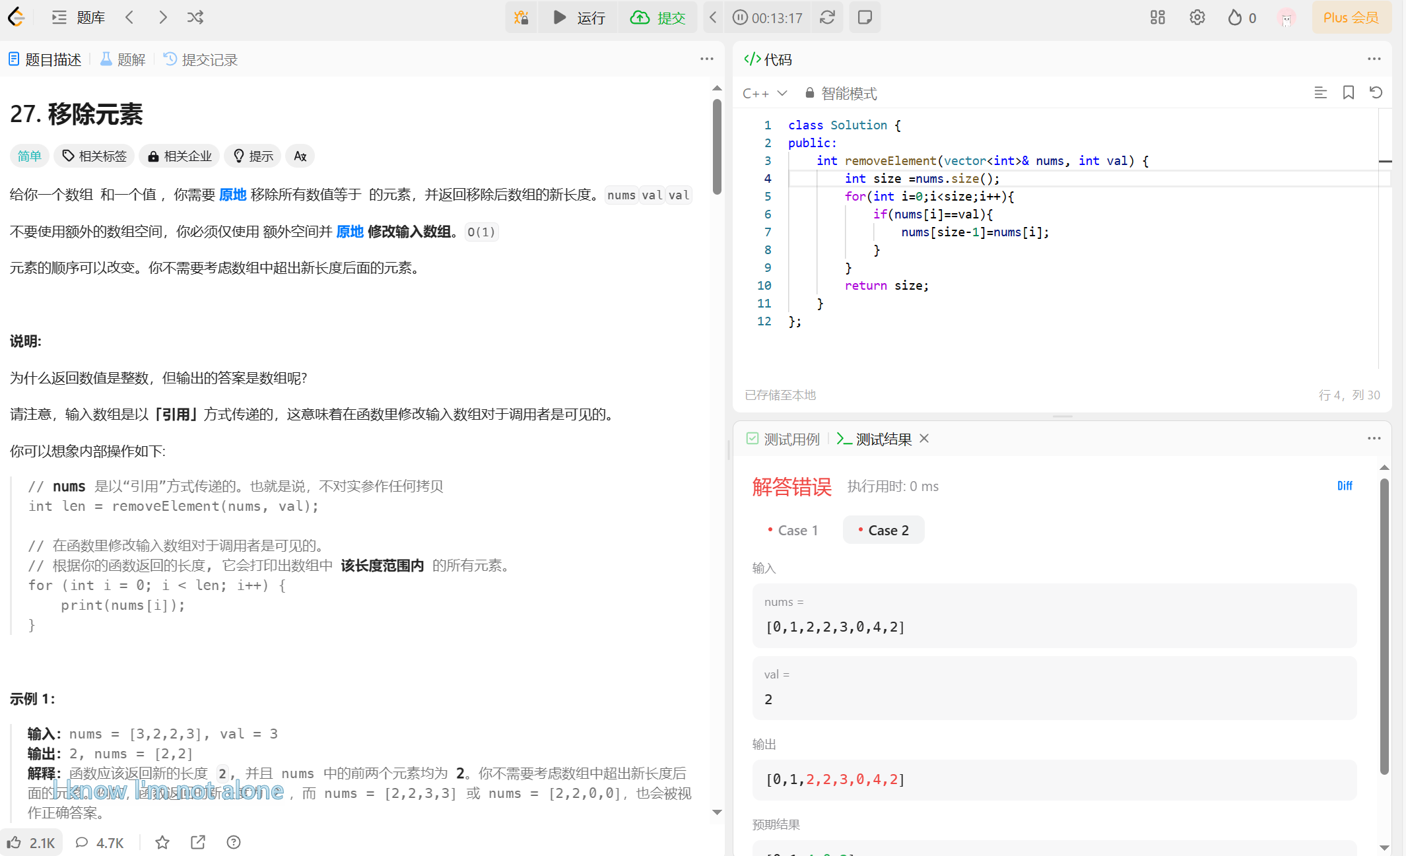Go to the previous problem arrow
The image size is (1406, 856).
(x=129, y=17)
